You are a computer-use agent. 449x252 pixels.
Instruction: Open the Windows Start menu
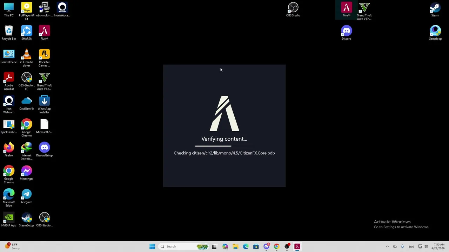coord(152,246)
